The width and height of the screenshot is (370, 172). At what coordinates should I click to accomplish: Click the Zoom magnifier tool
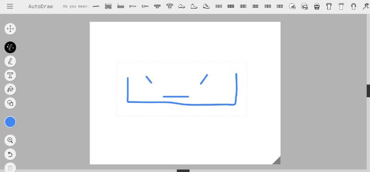(10, 141)
